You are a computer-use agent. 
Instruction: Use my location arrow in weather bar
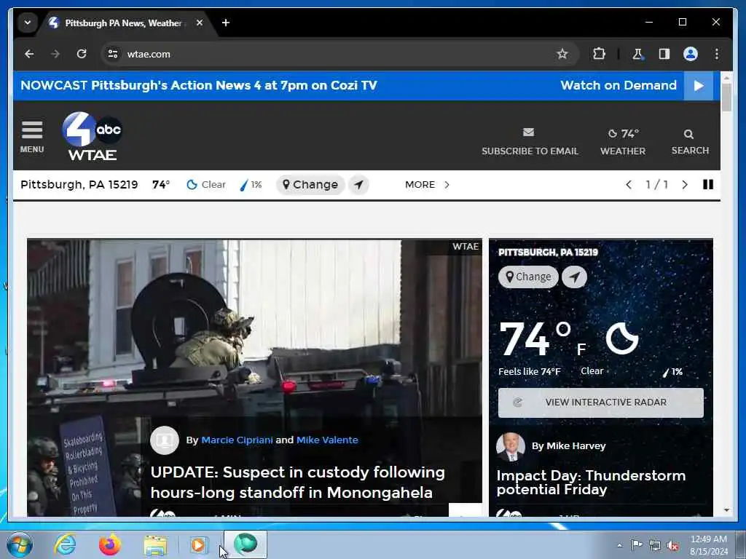pyautogui.click(x=358, y=184)
